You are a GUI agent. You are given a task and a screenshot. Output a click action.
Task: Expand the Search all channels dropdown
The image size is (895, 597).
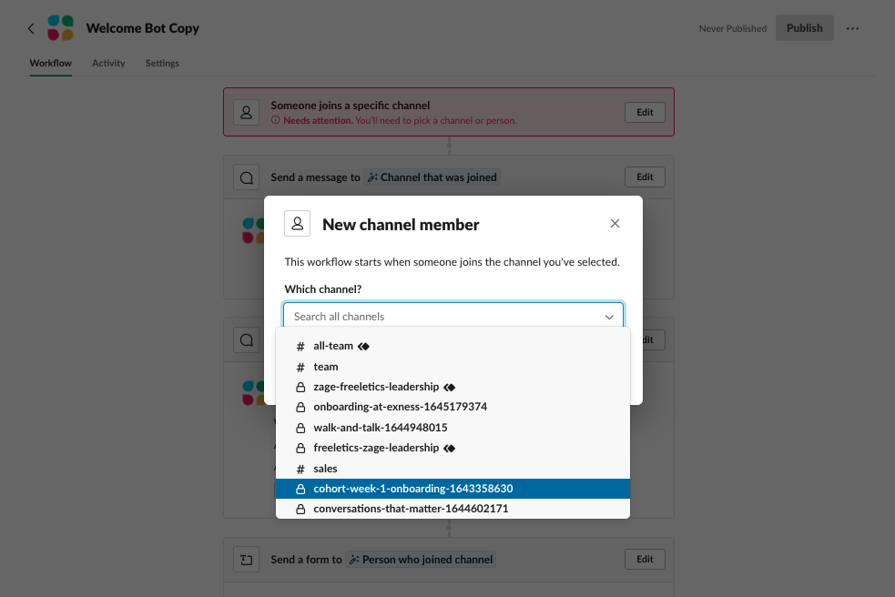pyautogui.click(x=609, y=316)
